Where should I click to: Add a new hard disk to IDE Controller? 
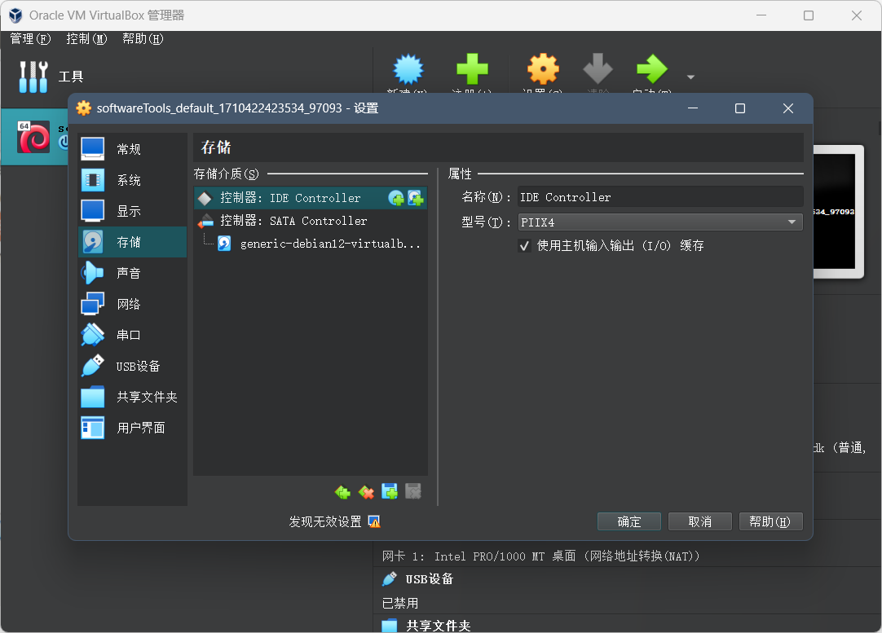(416, 197)
